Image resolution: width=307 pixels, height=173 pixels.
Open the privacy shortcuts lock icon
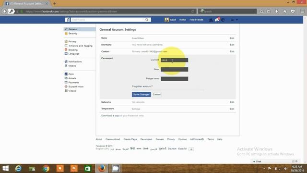coord(233,20)
